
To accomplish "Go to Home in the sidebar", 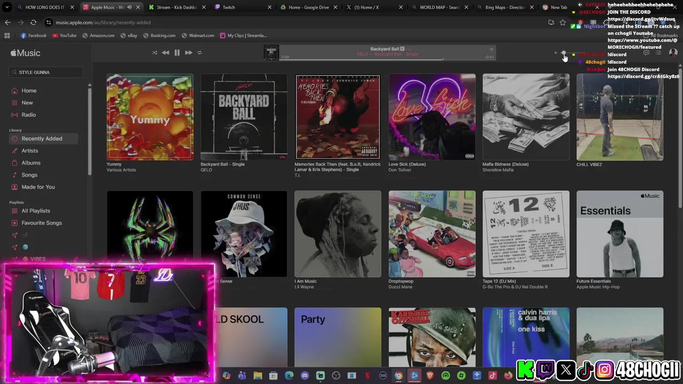I will pos(29,91).
